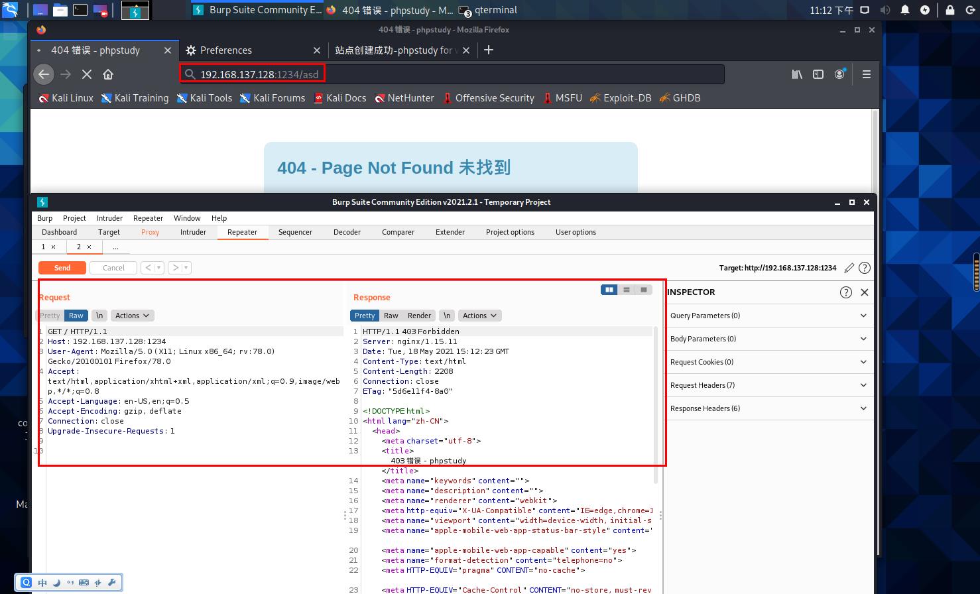
Task: Open a new Firefox tab with plus button
Action: click(489, 50)
